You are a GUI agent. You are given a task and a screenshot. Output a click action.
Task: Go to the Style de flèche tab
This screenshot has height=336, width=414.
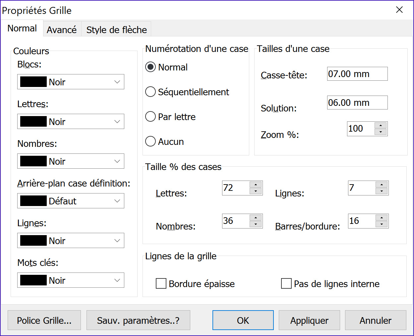coord(116,30)
